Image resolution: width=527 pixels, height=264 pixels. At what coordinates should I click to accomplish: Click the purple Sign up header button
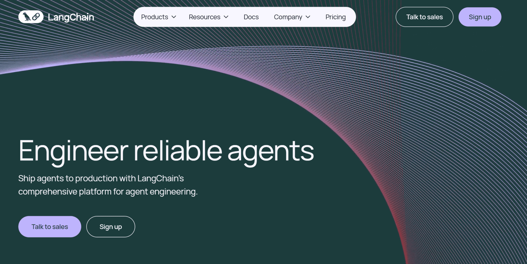coord(480,17)
